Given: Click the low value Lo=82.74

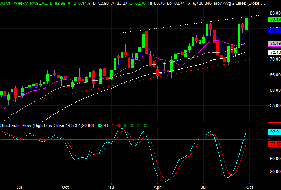Looking at the screenshot, I should point(176,3).
